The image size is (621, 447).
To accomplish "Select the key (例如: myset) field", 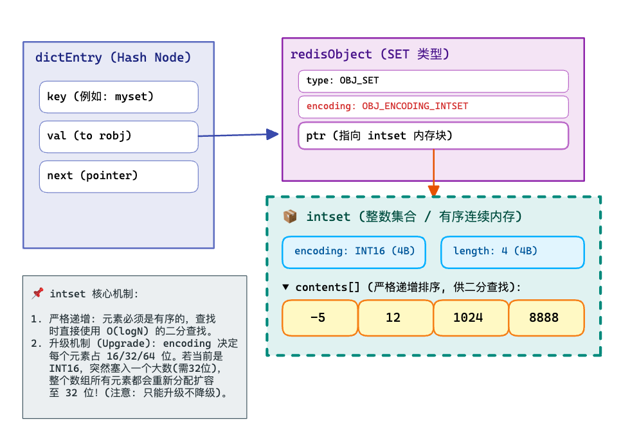I will click(118, 97).
